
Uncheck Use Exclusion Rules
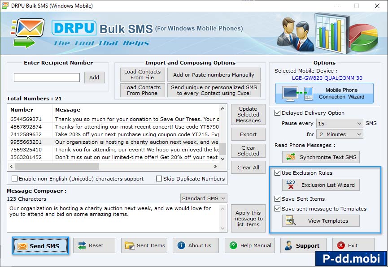click(x=277, y=172)
